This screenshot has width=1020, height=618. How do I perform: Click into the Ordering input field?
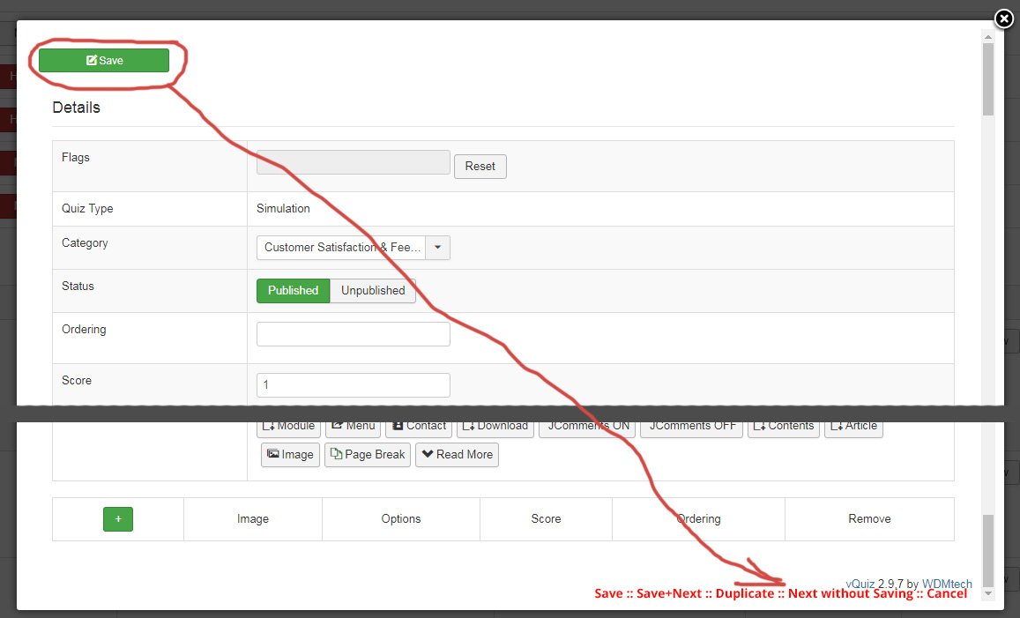(353, 334)
